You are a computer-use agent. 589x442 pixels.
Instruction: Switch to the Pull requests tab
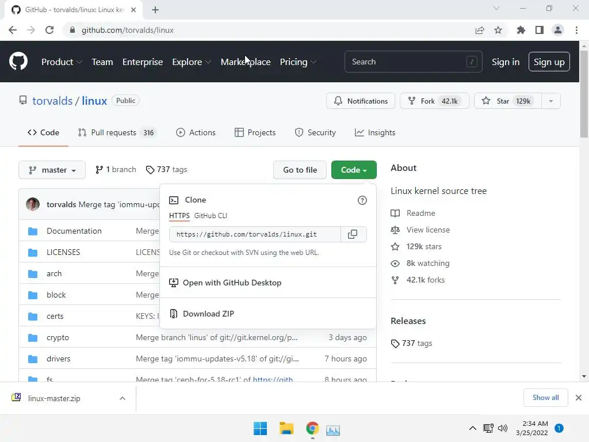117,133
